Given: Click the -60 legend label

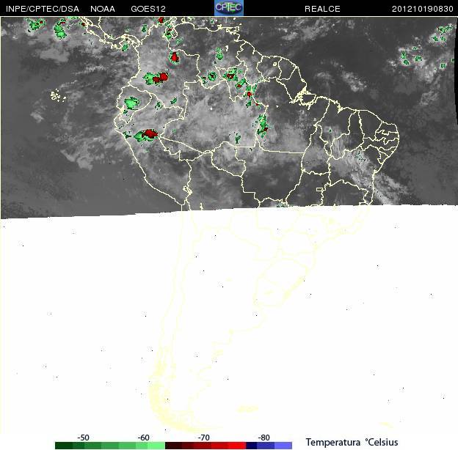Looking at the screenshot, I should pos(143,438).
